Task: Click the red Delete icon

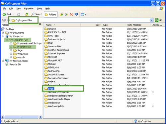Action: (x=71, y=14)
